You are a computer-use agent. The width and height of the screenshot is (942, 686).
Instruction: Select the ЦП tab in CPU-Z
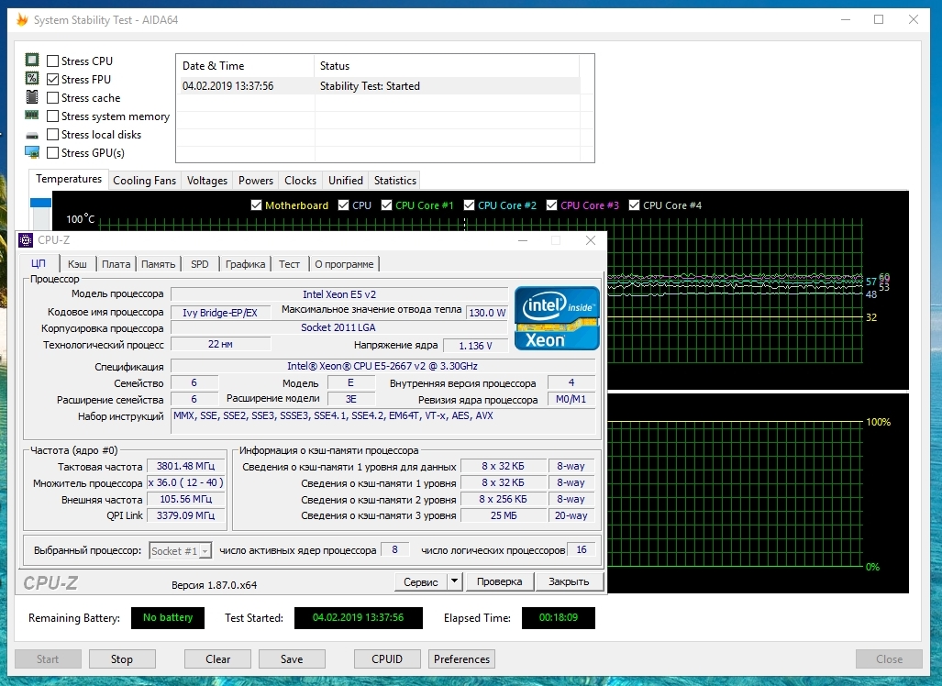tap(39, 263)
